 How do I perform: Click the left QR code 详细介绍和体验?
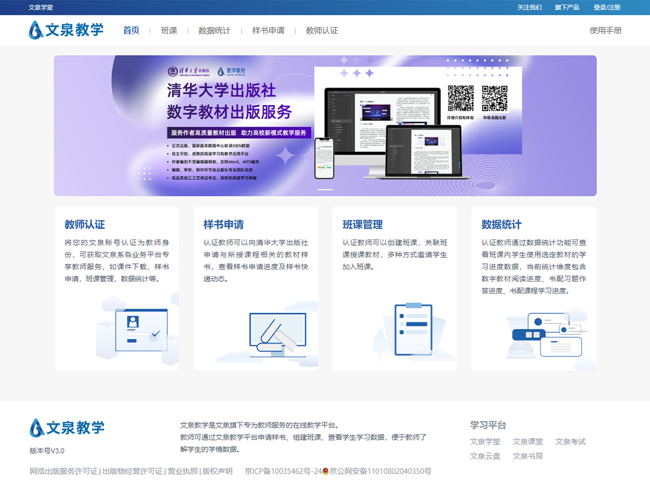(461, 99)
